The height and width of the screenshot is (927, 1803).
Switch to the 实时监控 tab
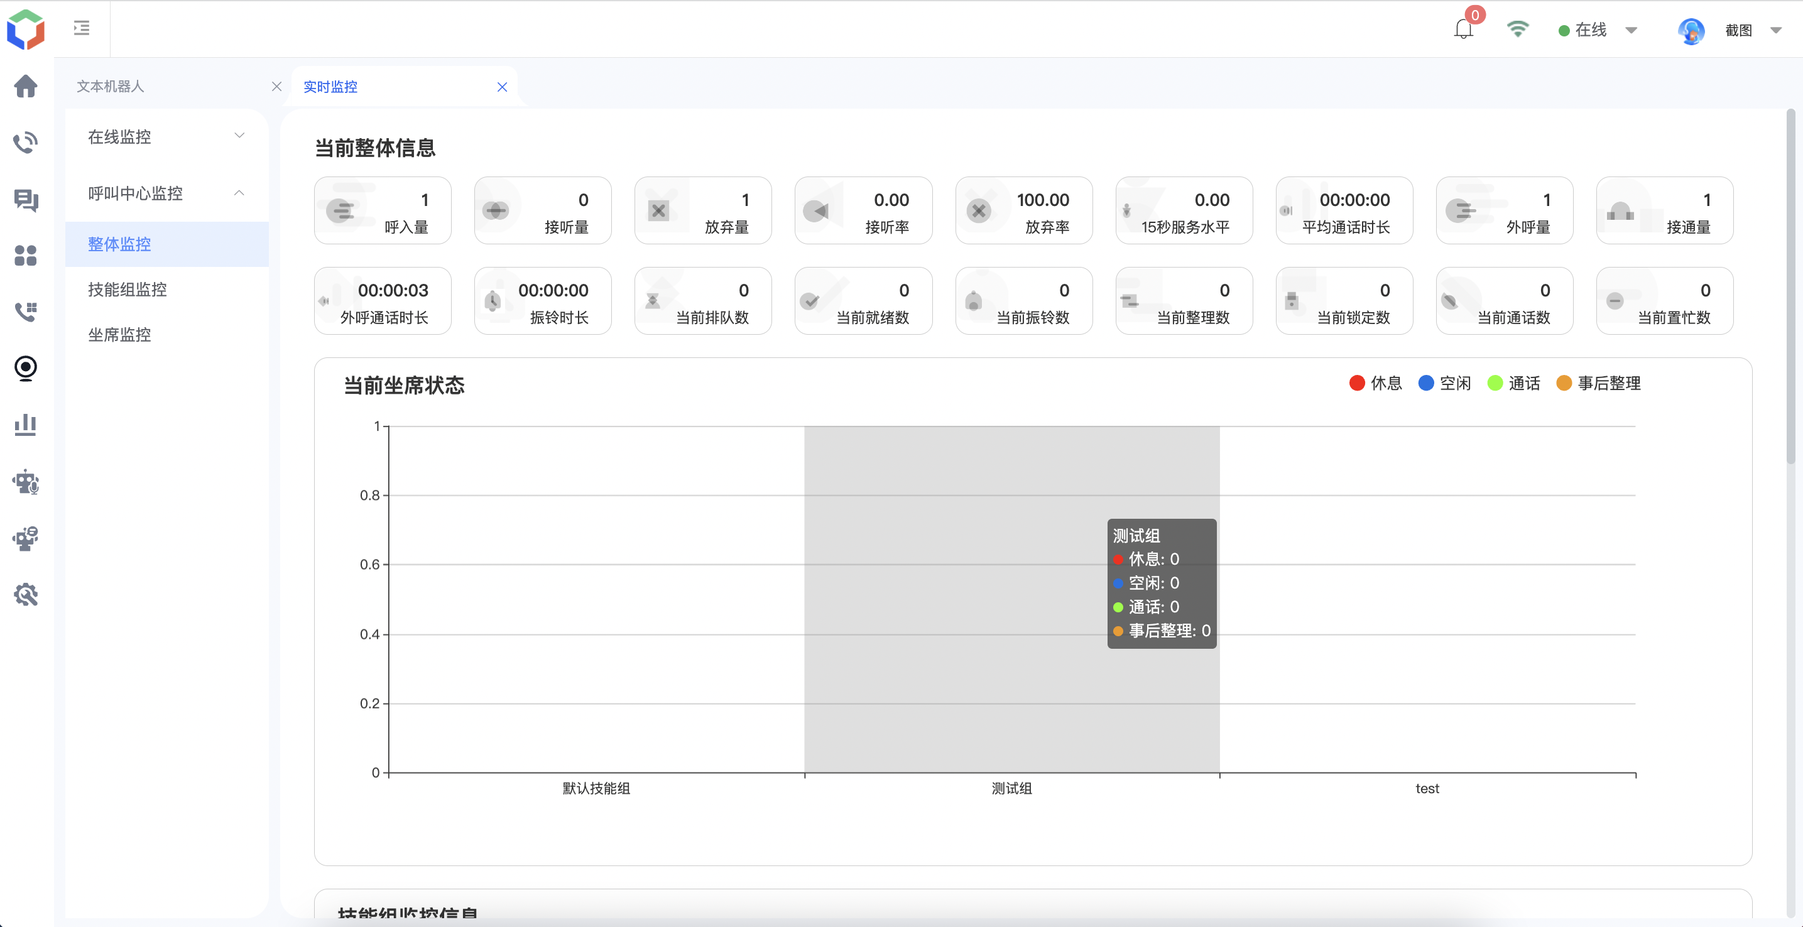click(330, 87)
